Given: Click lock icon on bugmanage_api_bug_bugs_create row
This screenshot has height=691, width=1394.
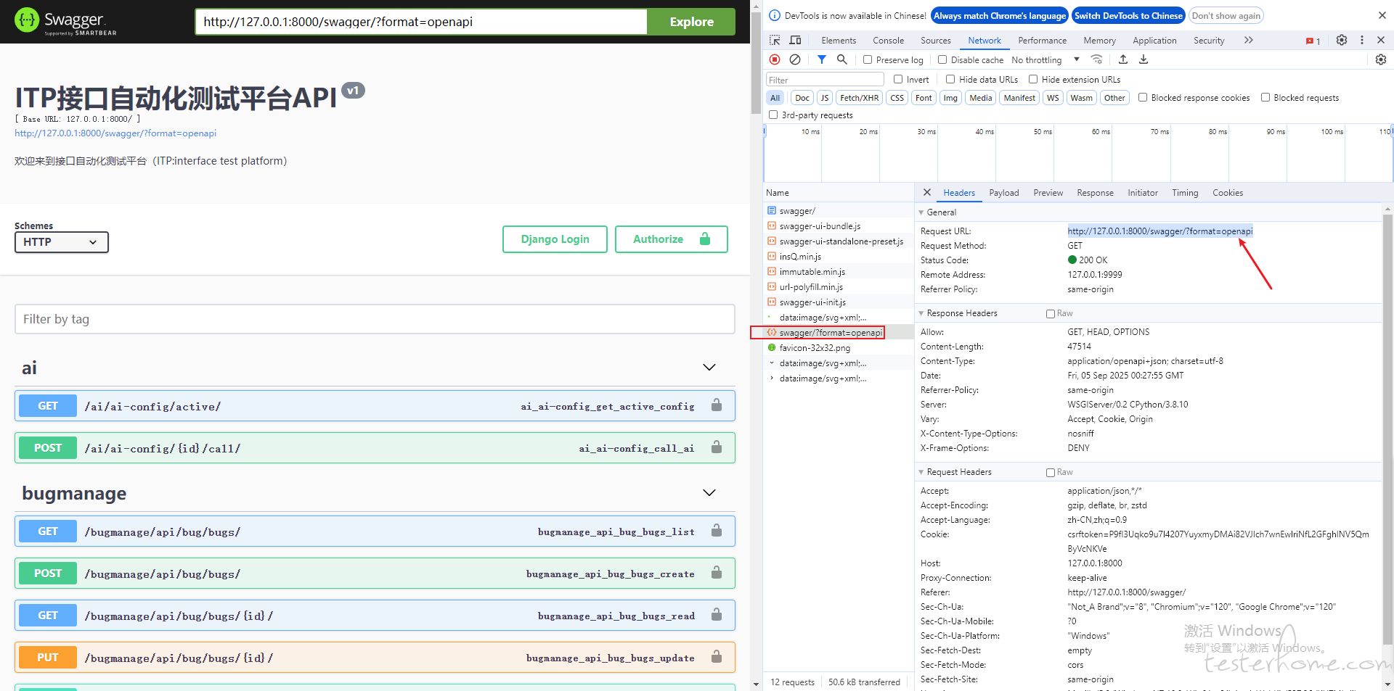Looking at the screenshot, I should click(x=717, y=573).
